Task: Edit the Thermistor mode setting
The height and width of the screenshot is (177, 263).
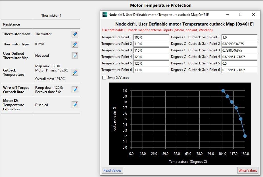Action: [75, 34]
